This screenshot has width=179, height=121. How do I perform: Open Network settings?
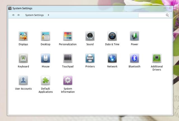112,58
